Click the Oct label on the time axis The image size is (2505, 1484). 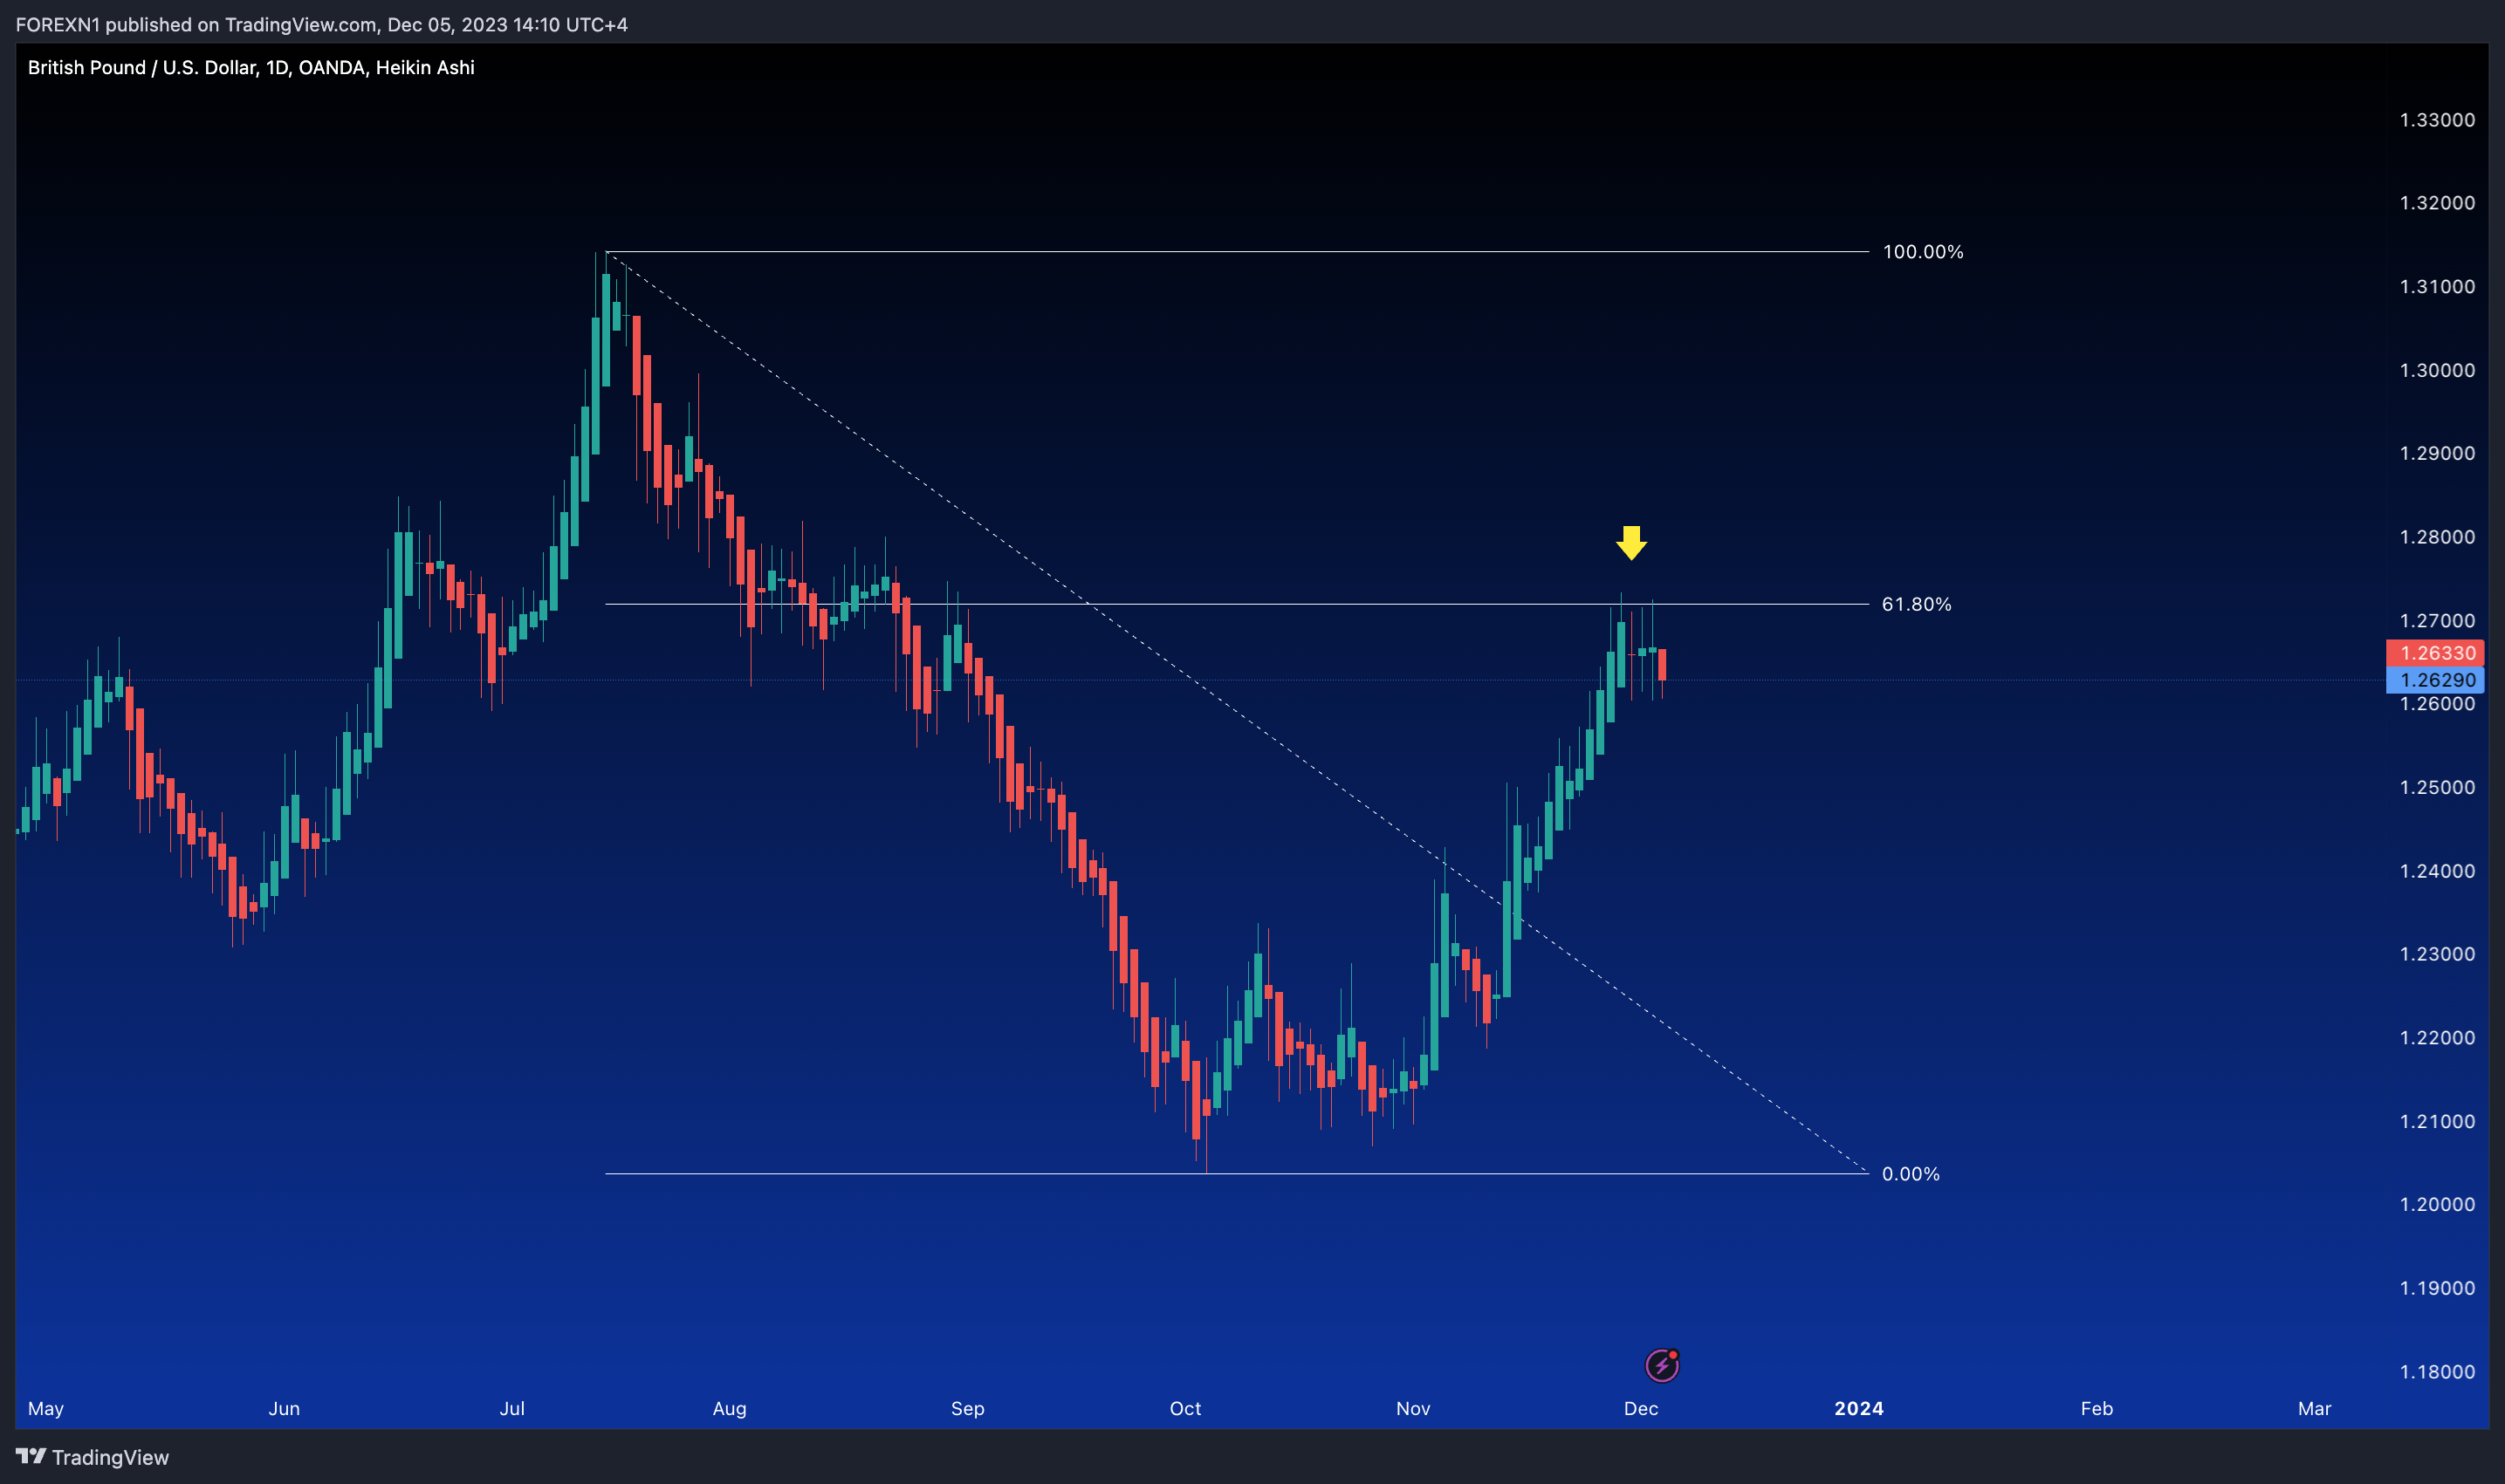(1185, 1409)
